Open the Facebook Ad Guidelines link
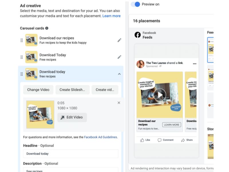This screenshot has width=229, height=172. point(101,137)
